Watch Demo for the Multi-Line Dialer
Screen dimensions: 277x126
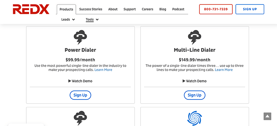[195, 81]
